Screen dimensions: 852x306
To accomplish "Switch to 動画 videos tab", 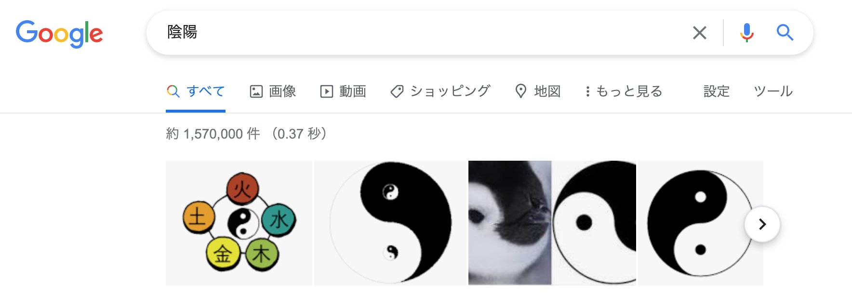I will (x=343, y=91).
